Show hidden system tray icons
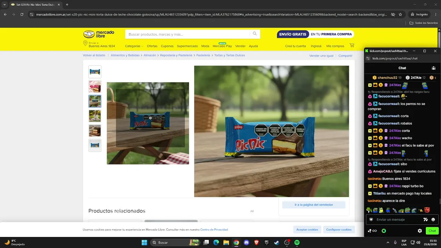This screenshot has width=441, height=248. point(388,242)
